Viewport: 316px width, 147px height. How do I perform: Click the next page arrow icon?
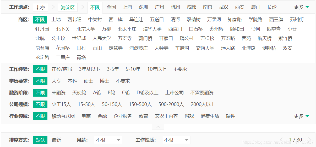pos(310,140)
